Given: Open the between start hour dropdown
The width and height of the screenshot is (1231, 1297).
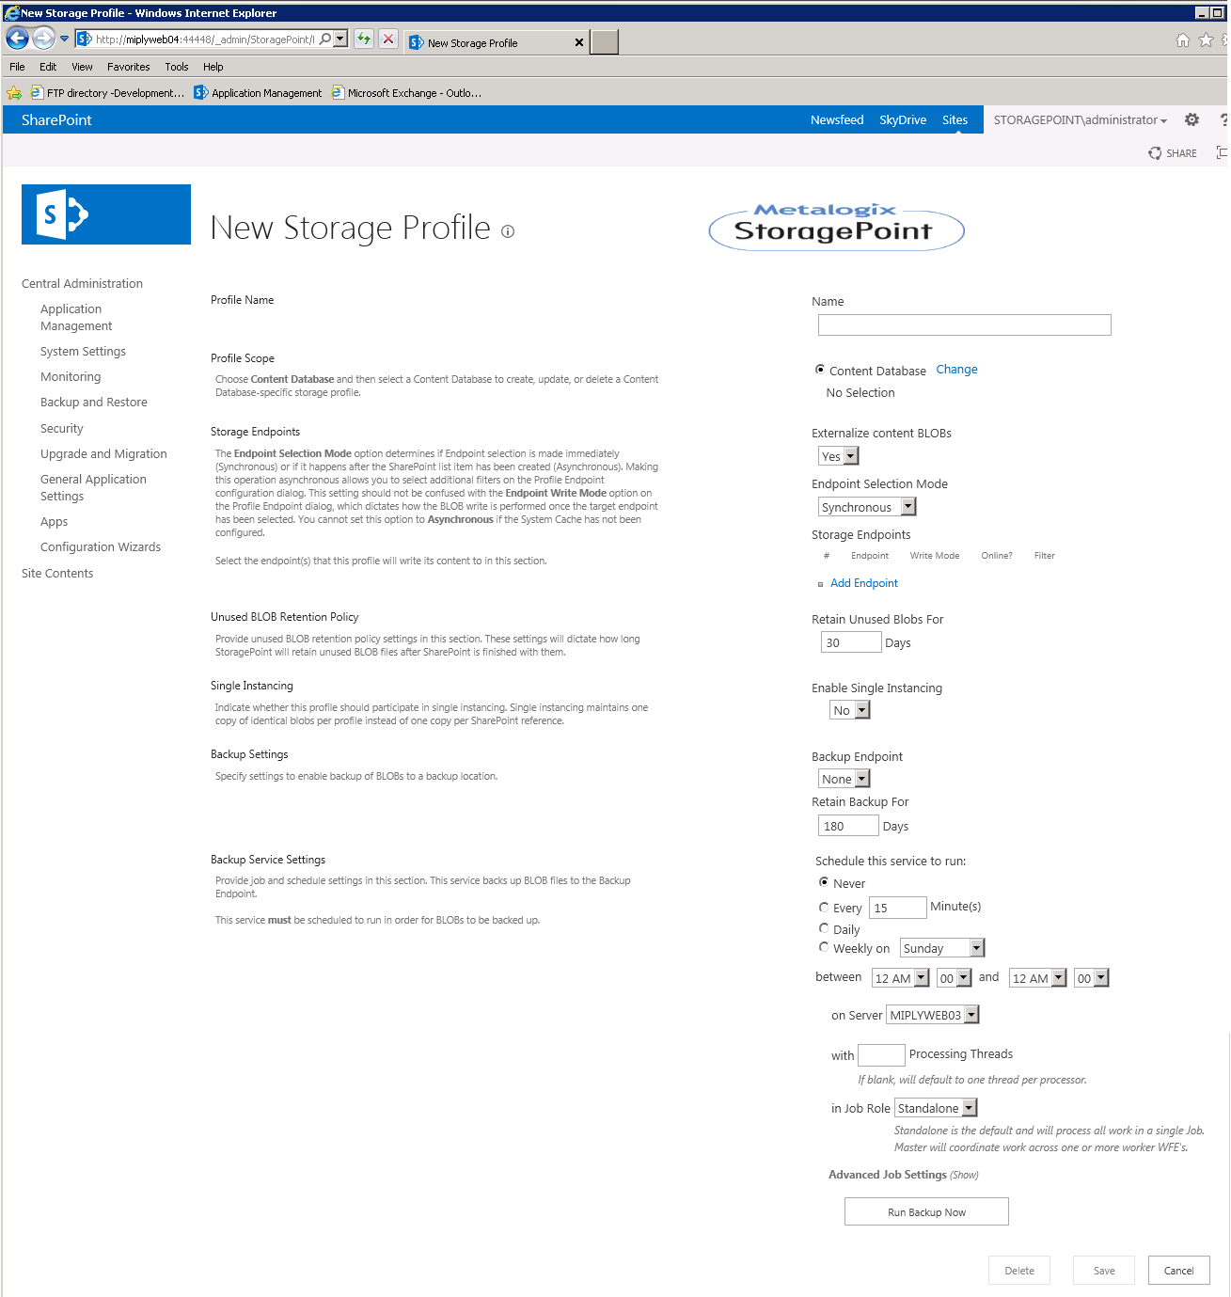Looking at the screenshot, I should [x=901, y=978].
